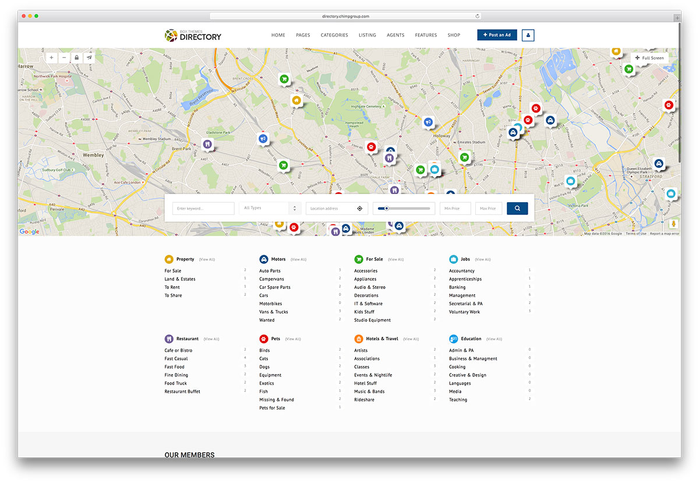
Task: Open the map in Full Screen
Action: pos(649,58)
